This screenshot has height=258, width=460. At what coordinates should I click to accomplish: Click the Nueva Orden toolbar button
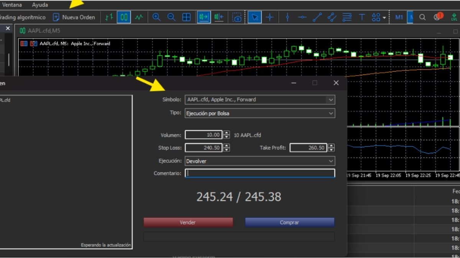(74, 17)
